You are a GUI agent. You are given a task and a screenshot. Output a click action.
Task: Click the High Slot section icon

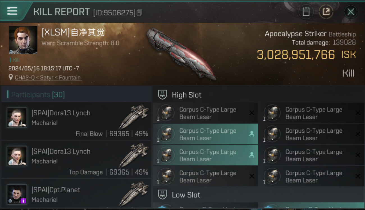point(162,95)
